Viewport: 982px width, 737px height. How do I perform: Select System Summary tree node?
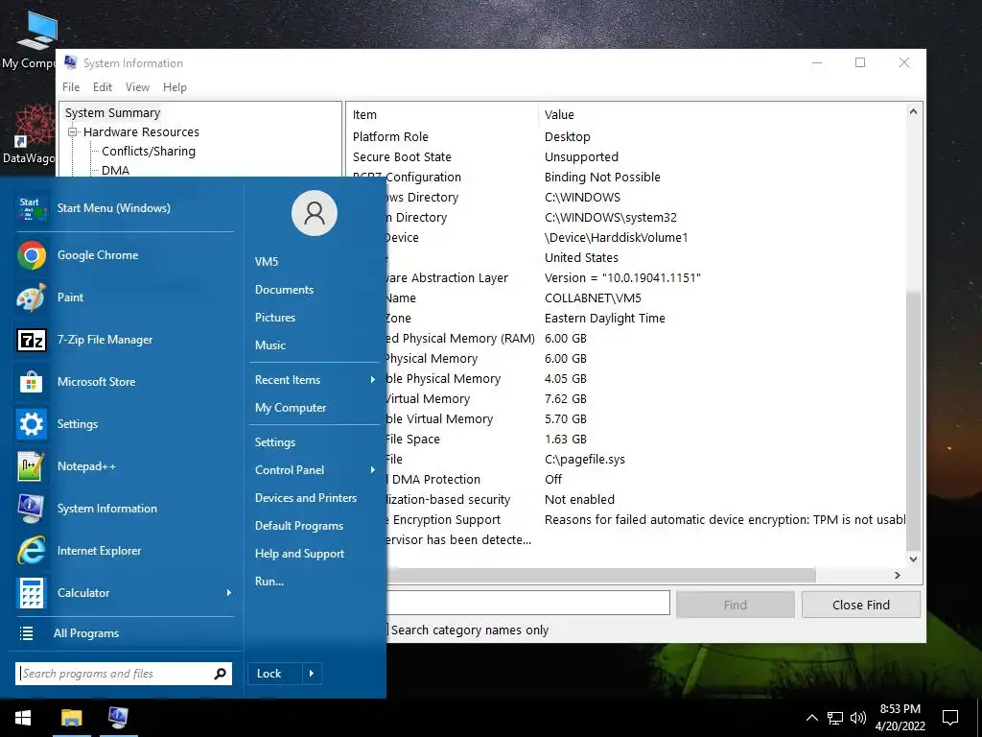tap(113, 113)
